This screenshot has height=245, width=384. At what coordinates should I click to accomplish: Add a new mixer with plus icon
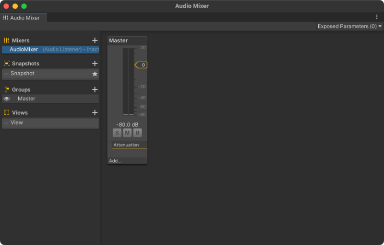point(95,41)
